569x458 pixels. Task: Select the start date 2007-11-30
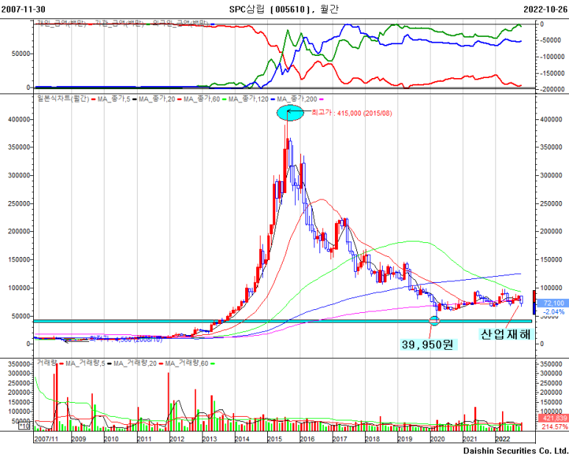tap(24, 10)
